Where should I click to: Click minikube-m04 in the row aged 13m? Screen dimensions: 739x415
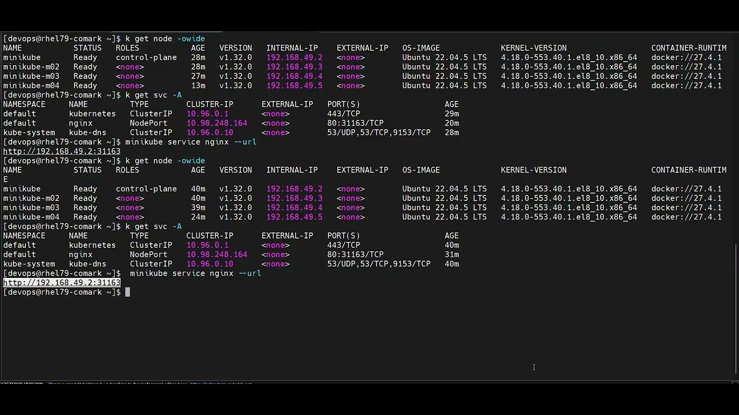31,85
